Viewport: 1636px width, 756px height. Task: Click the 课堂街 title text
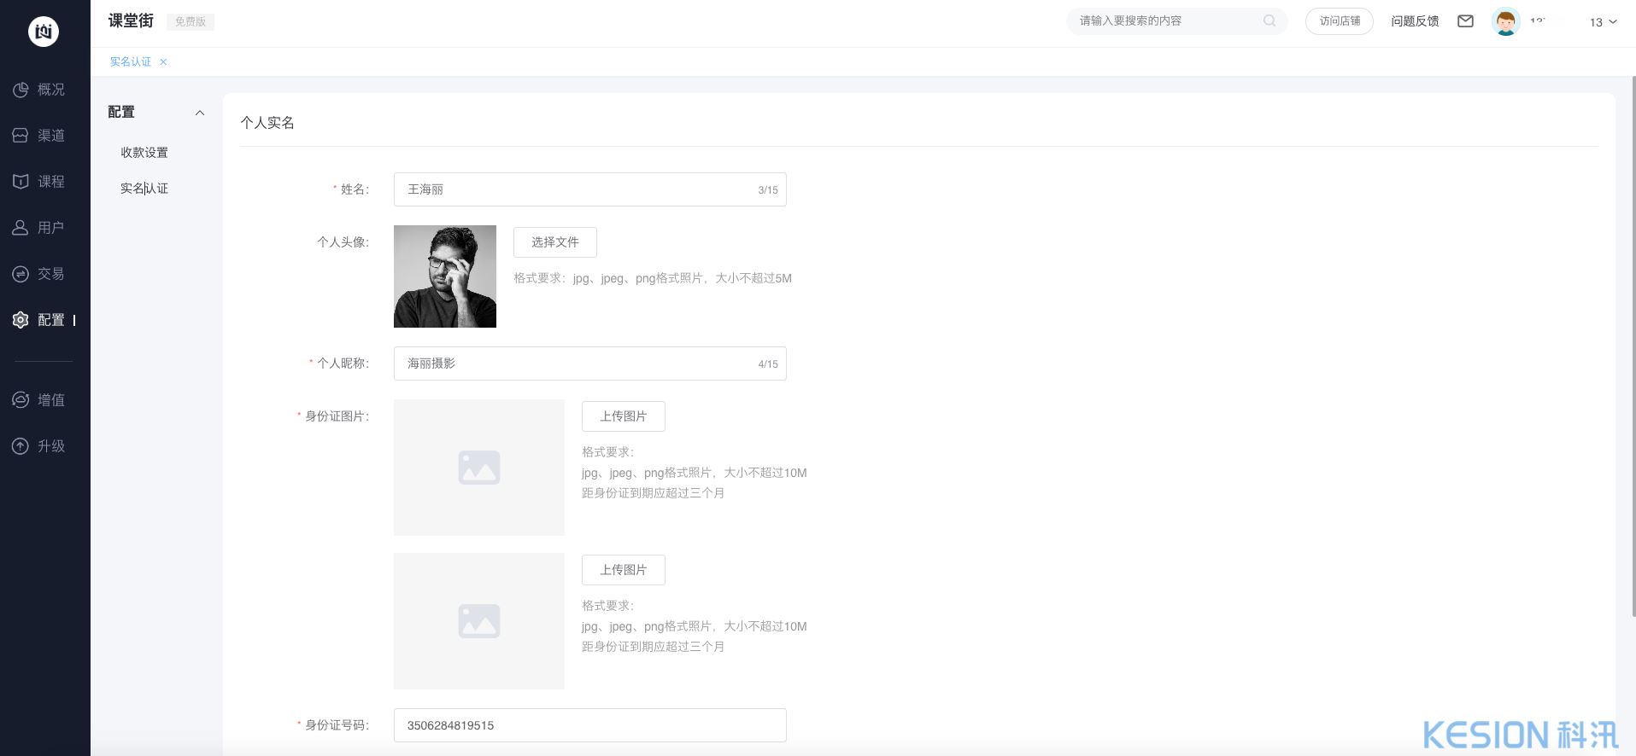(x=131, y=21)
